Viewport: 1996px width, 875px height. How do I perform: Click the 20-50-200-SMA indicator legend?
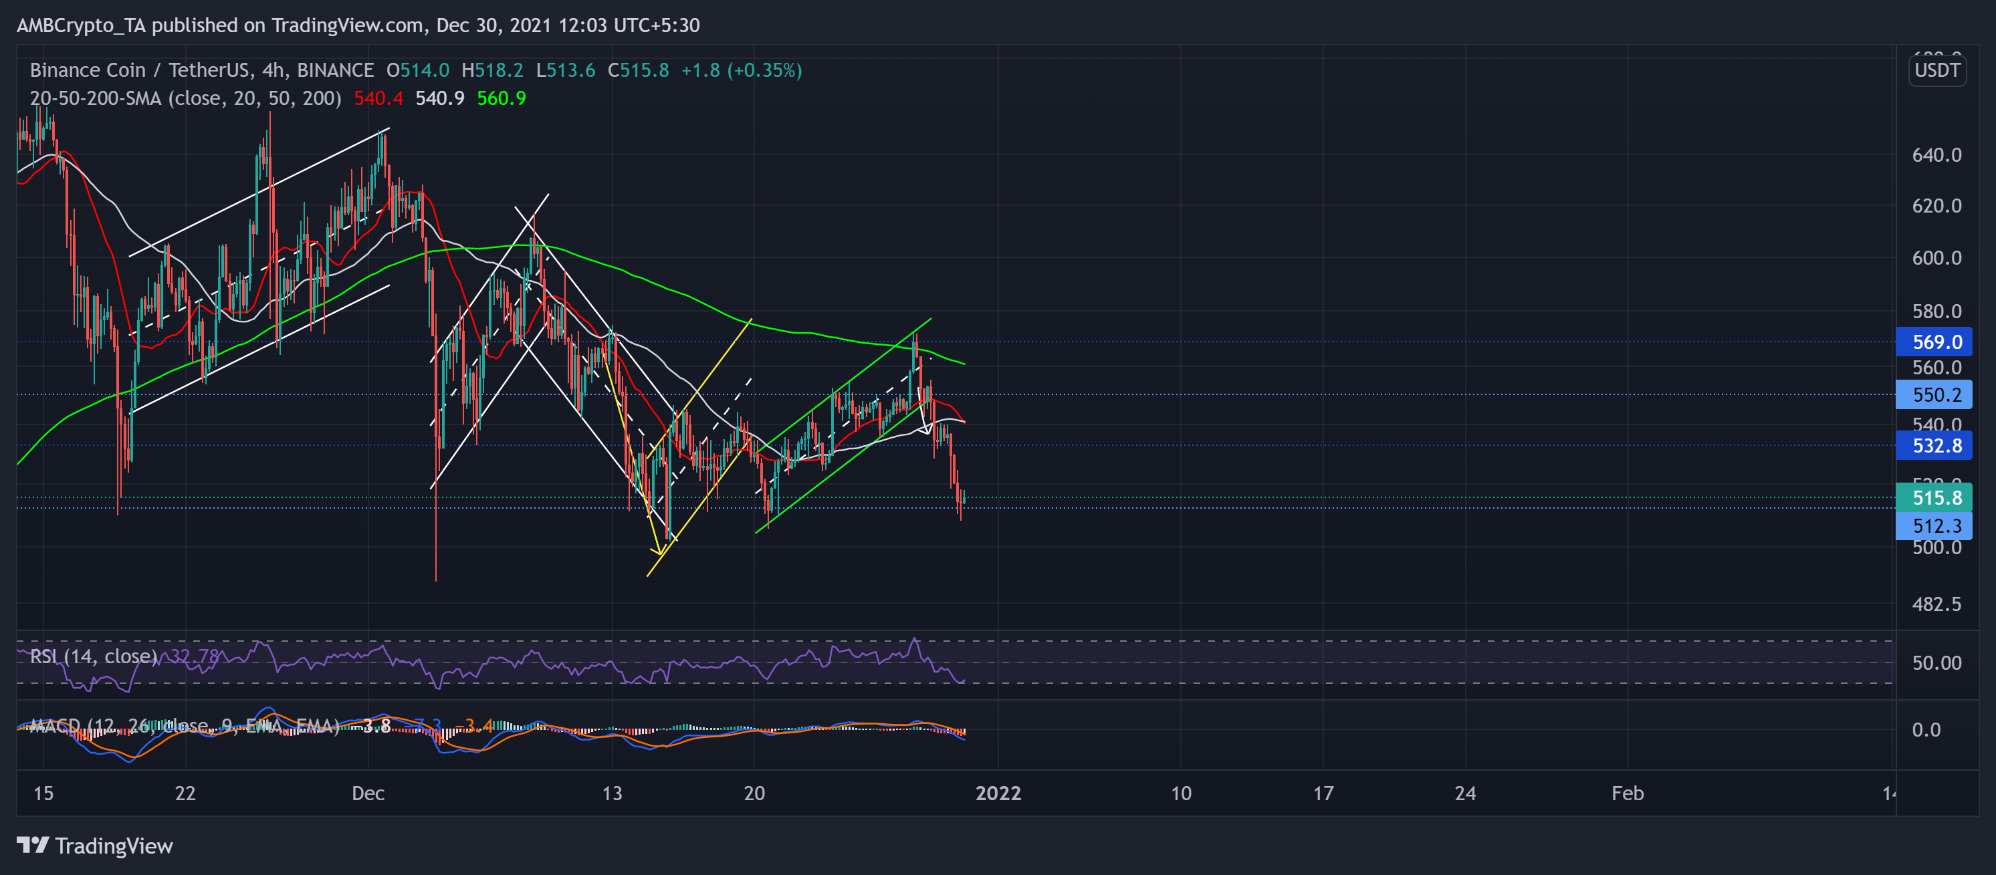[x=184, y=98]
